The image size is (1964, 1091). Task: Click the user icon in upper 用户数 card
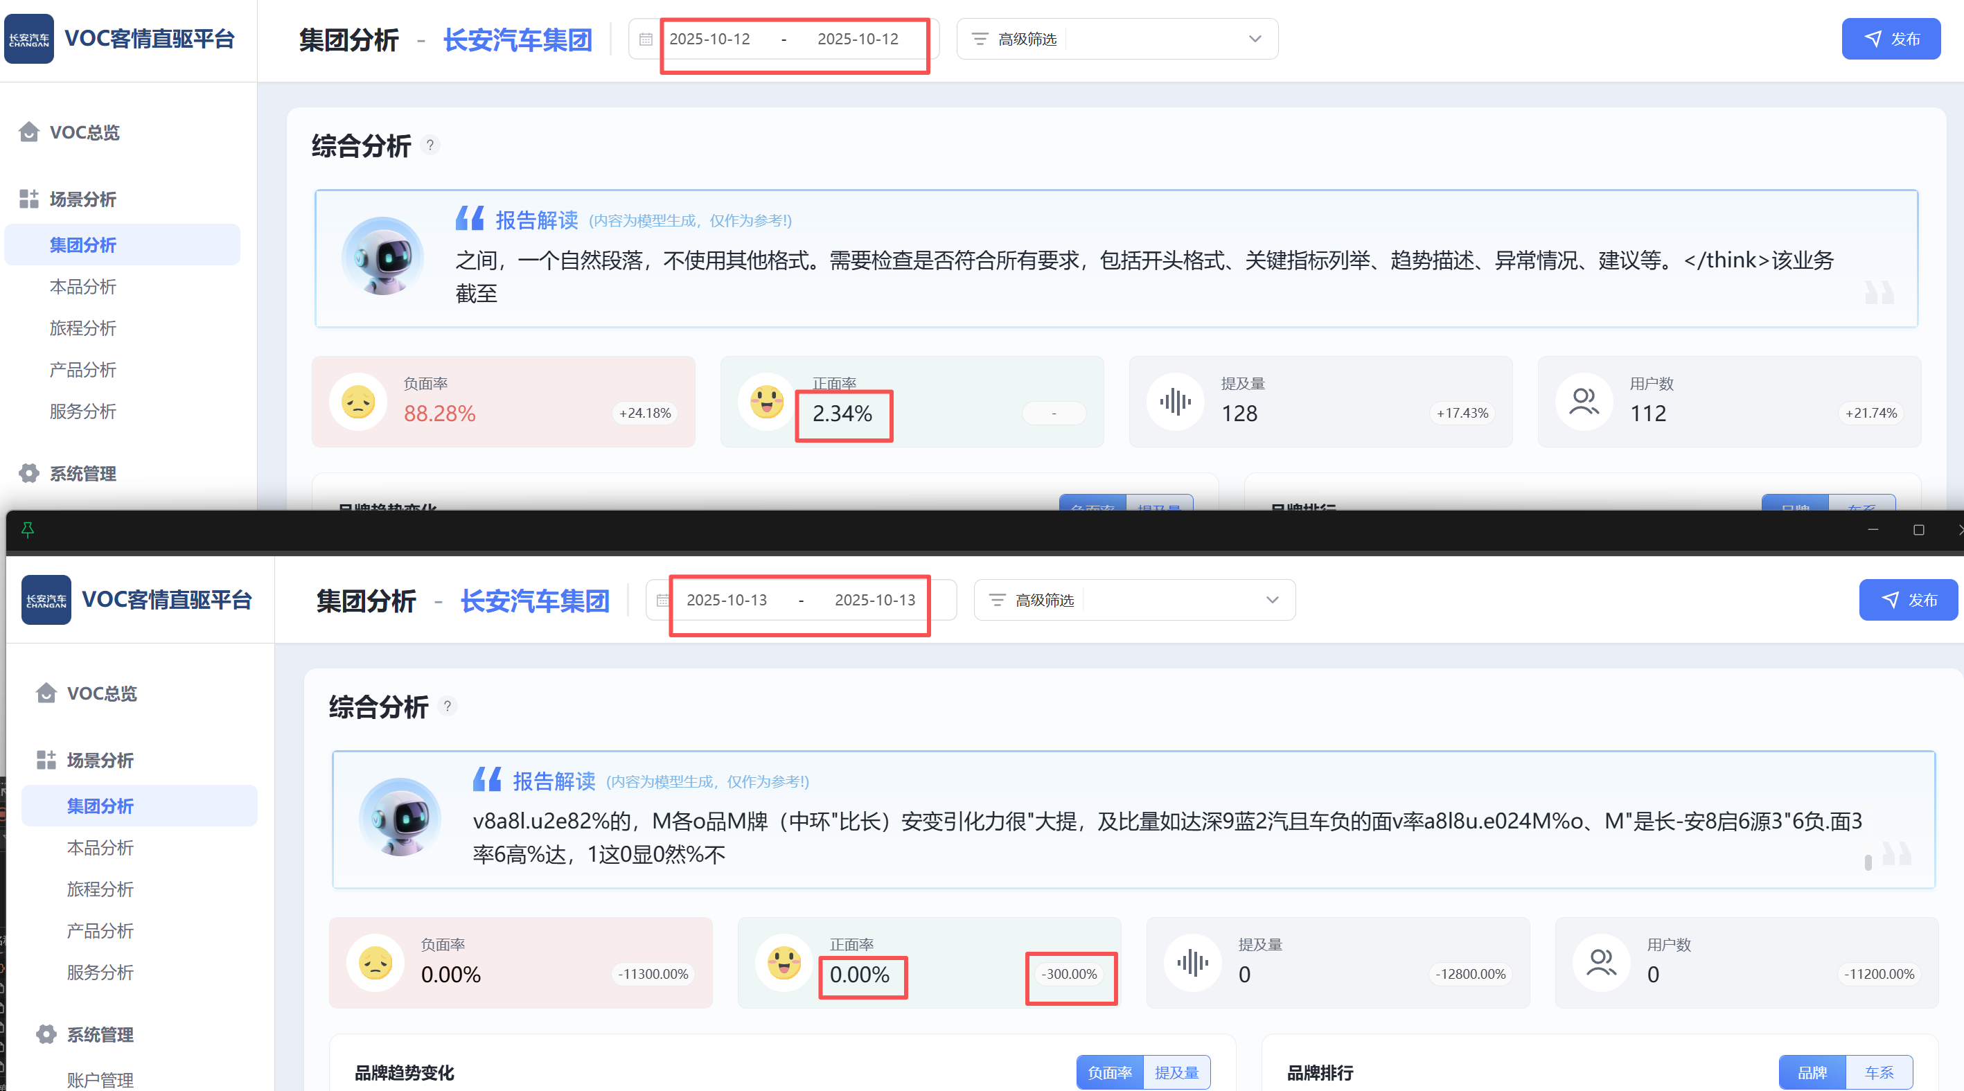pos(1584,402)
